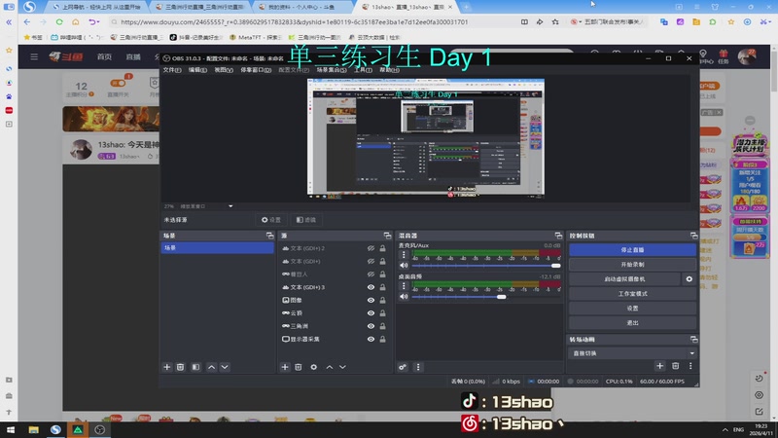Move scene down arrow in Scenes panel
The image size is (778, 438).
click(x=225, y=367)
